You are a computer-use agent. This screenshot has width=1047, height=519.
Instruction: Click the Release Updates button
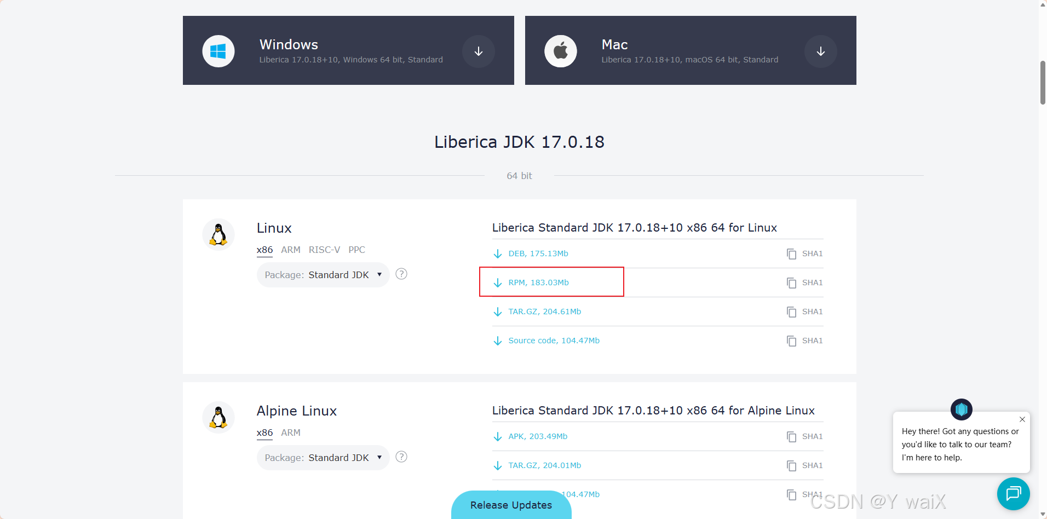point(511,505)
